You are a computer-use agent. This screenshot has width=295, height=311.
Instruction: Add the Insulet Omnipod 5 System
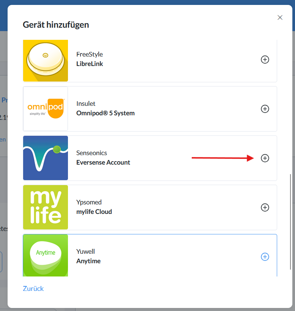265,109
